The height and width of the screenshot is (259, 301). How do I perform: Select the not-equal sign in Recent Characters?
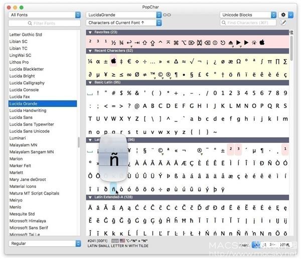(145, 74)
